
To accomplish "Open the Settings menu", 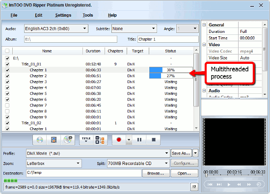I will pos(63,15).
